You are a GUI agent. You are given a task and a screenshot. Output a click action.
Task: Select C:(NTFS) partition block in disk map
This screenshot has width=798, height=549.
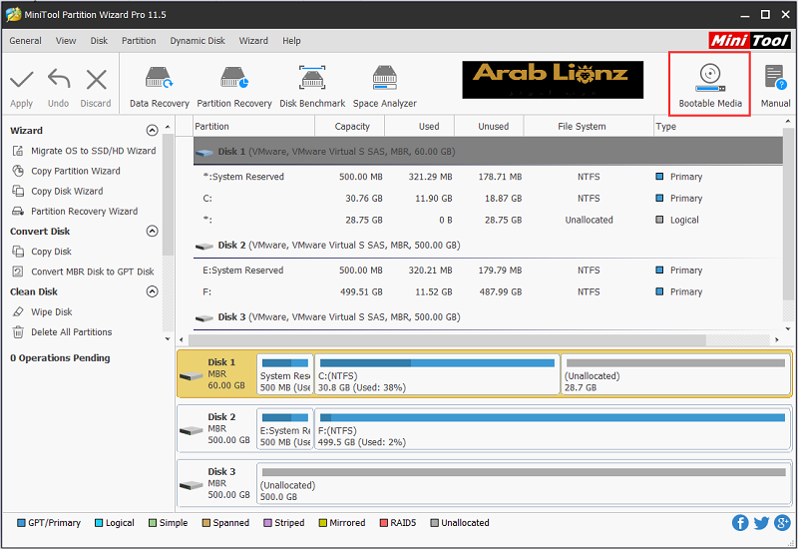437,375
